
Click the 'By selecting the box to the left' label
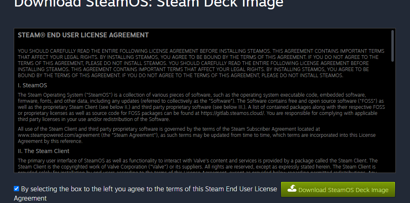[145, 193]
